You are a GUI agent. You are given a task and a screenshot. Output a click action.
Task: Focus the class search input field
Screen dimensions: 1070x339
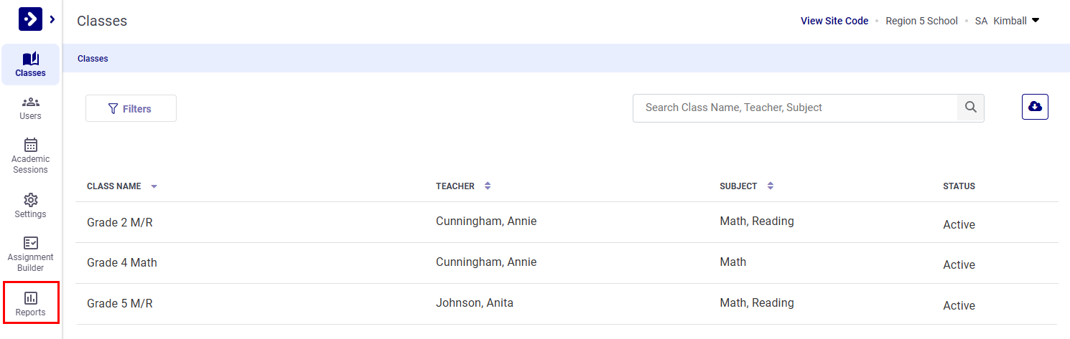coord(795,108)
